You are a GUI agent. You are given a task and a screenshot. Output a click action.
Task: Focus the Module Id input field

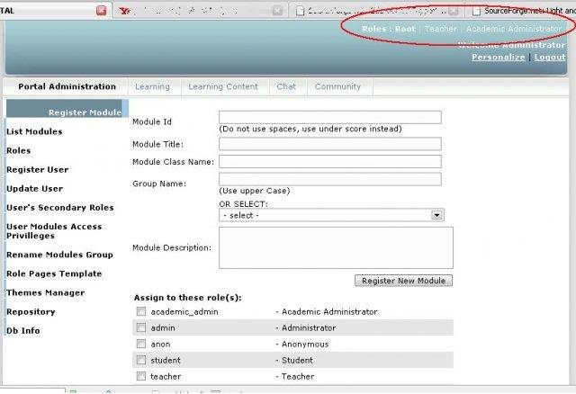click(x=330, y=117)
